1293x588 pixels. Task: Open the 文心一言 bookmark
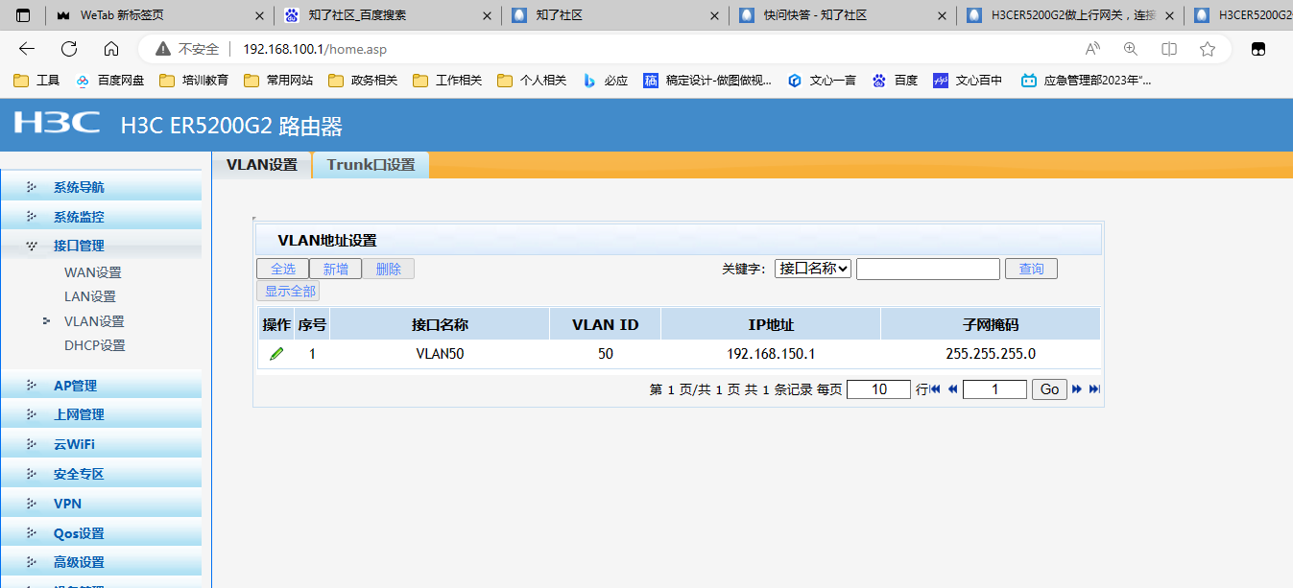(x=822, y=81)
